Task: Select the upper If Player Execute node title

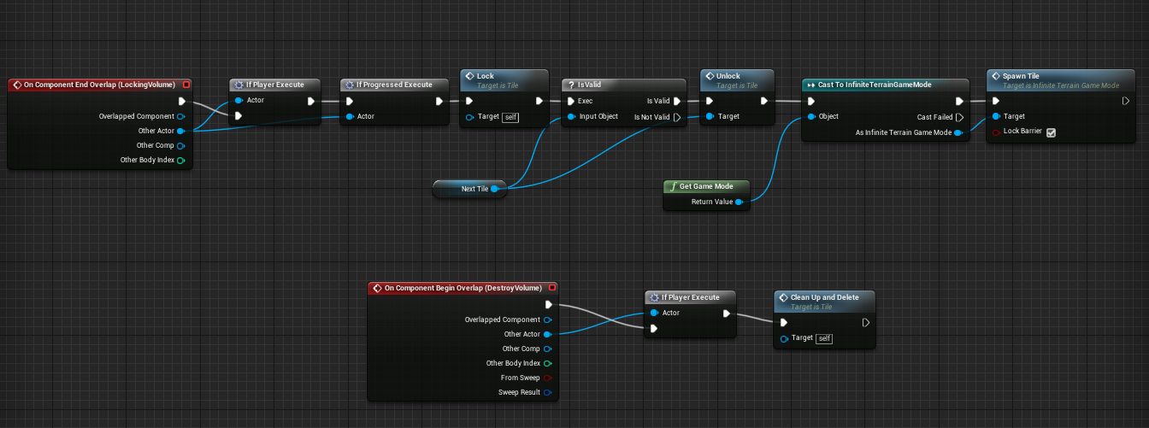Action: 274,85
